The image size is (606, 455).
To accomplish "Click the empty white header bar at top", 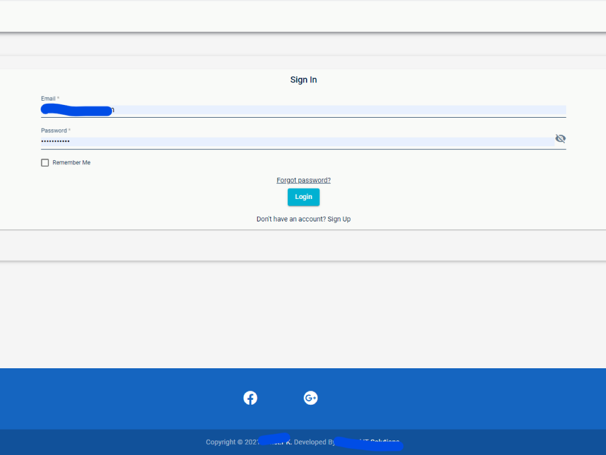I will [303, 16].
